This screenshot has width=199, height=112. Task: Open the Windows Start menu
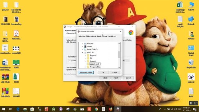click(3, 109)
